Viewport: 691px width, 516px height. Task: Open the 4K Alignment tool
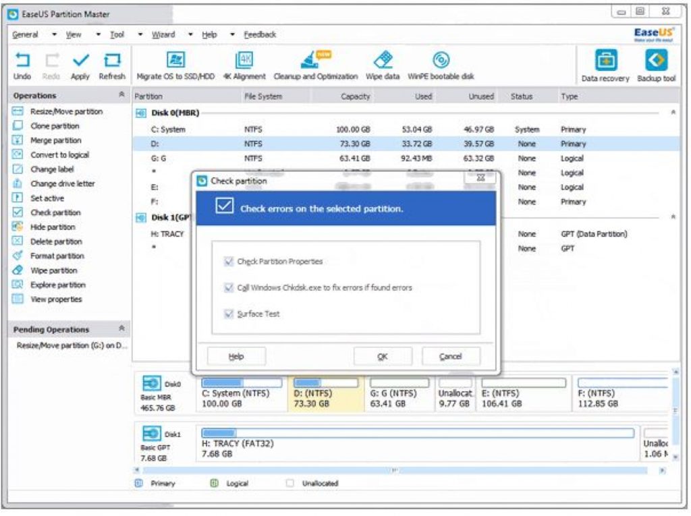pos(244,66)
